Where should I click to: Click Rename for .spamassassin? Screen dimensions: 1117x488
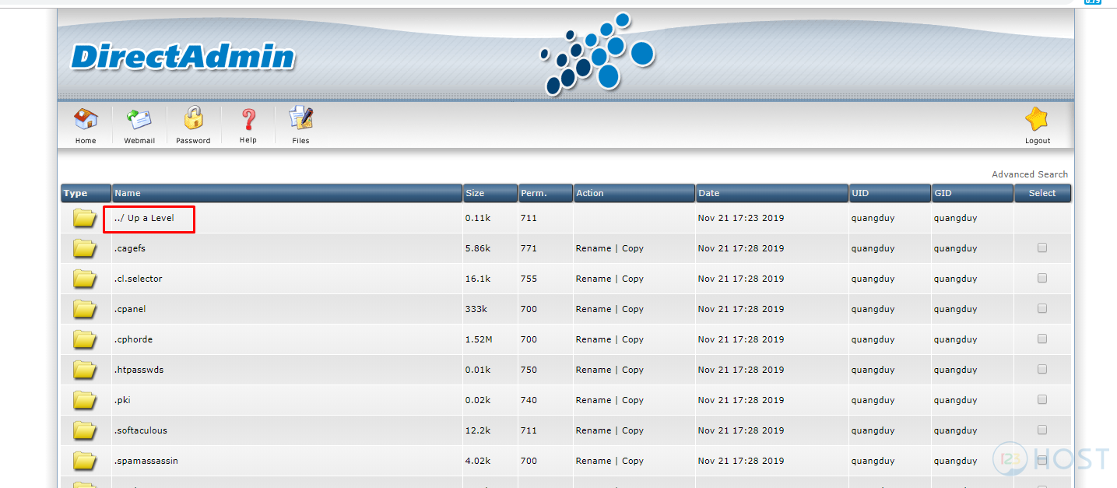point(593,462)
